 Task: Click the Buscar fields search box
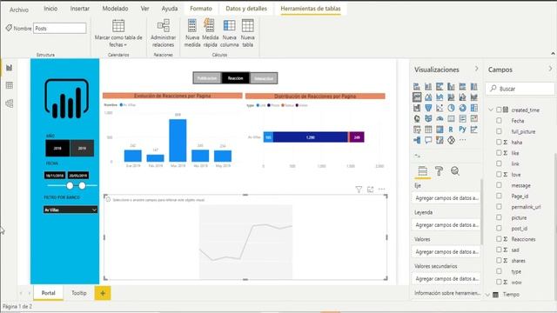click(520, 89)
